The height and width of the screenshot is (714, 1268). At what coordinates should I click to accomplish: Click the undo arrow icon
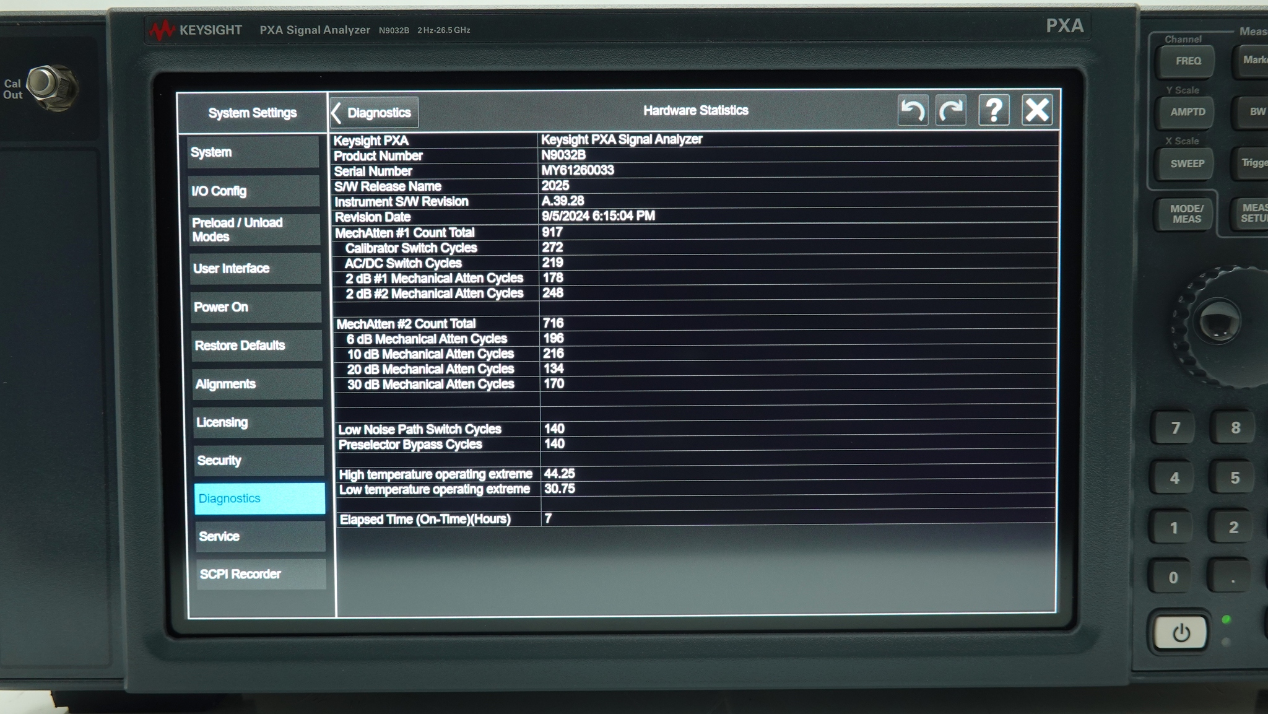point(913,111)
